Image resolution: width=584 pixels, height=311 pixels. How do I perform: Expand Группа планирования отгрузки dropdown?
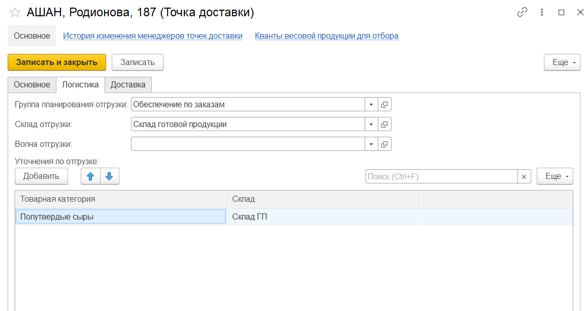tap(371, 105)
